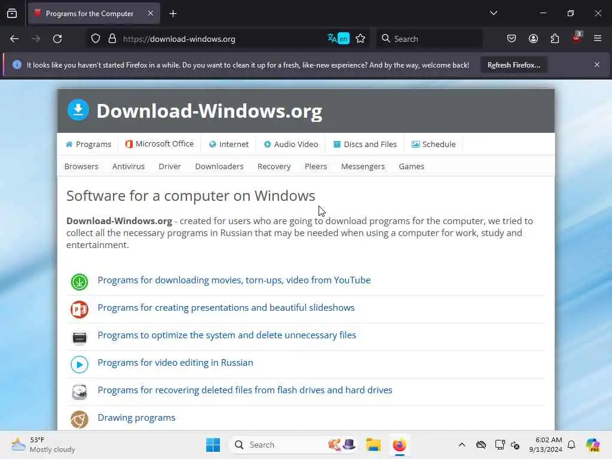612x459 pixels.
Task: Open Programs for creating presentations link
Action: pos(226,308)
